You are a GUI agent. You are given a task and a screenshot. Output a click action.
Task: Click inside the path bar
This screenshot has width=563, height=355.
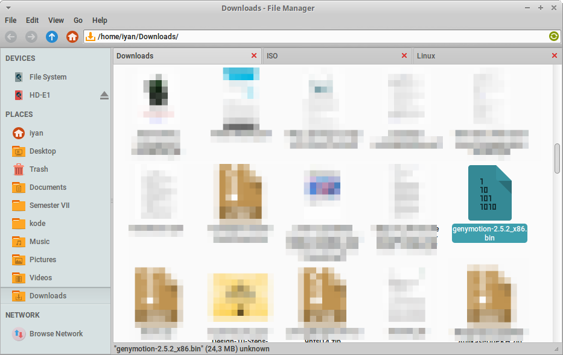coord(241,36)
